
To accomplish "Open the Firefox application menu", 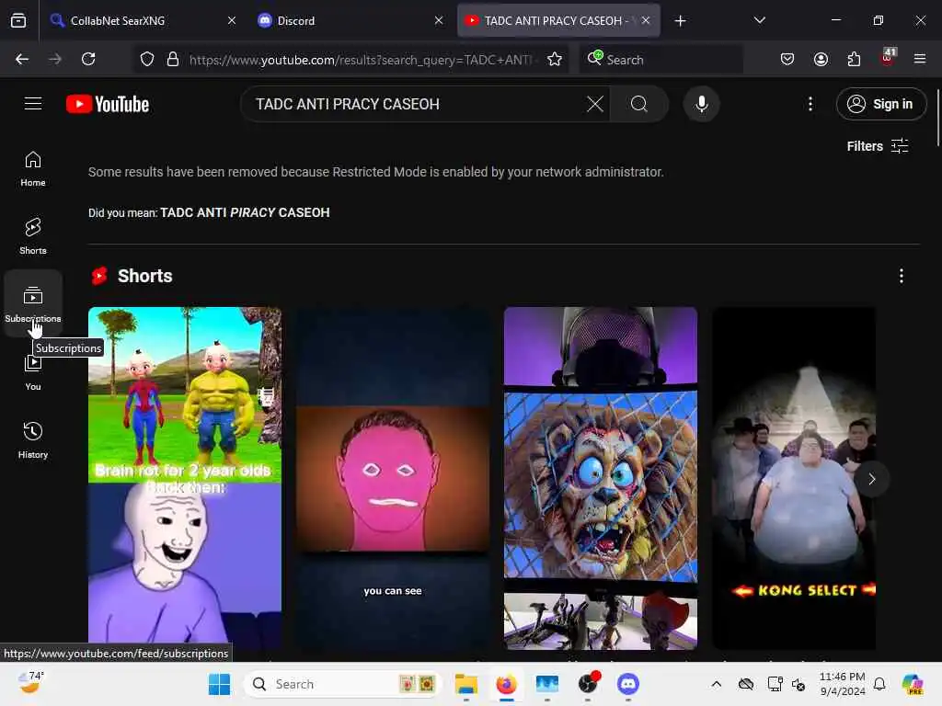I will (920, 59).
